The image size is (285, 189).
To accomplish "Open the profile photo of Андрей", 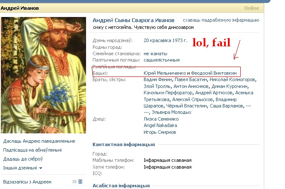I will coord(43,75).
